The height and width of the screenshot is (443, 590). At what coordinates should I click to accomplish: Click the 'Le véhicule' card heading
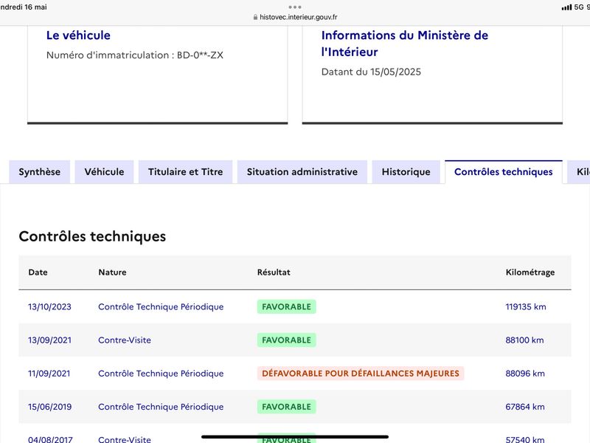coord(78,35)
